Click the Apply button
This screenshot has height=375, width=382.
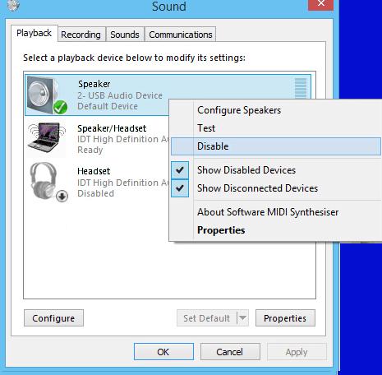pyautogui.click(x=297, y=352)
